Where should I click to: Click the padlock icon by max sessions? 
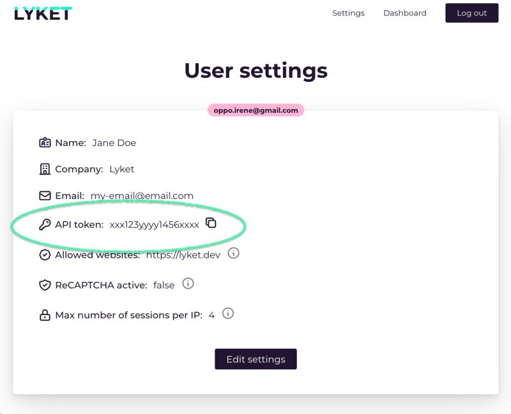[45, 315]
